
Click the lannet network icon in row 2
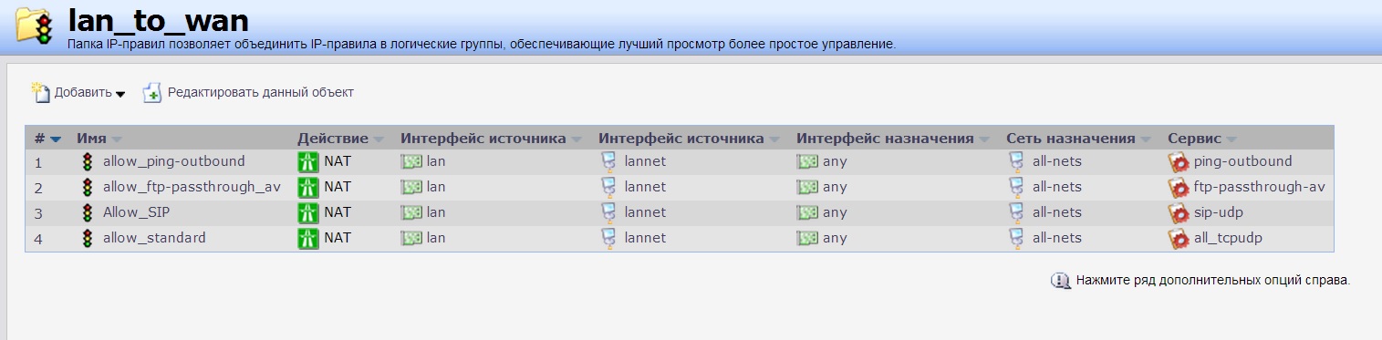pyautogui.click(x=609, y=187)
